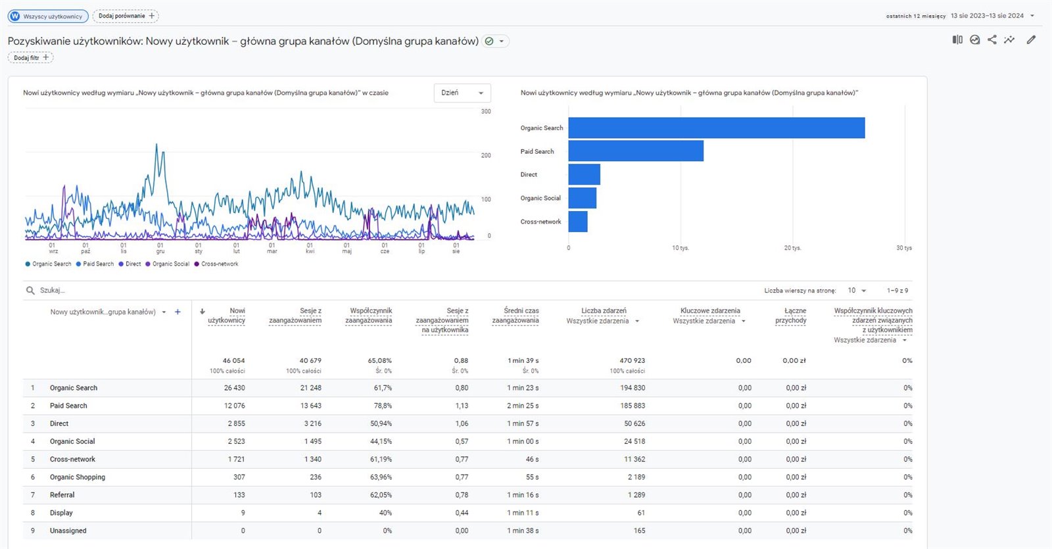Click Dodaj porównanie button

(126, 16)
